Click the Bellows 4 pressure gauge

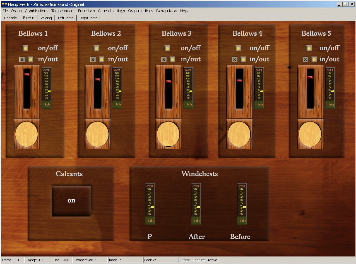coord(259,88)
